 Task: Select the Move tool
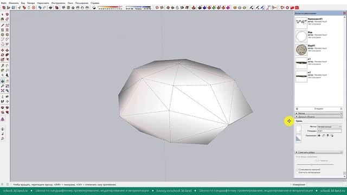(2, 50)
